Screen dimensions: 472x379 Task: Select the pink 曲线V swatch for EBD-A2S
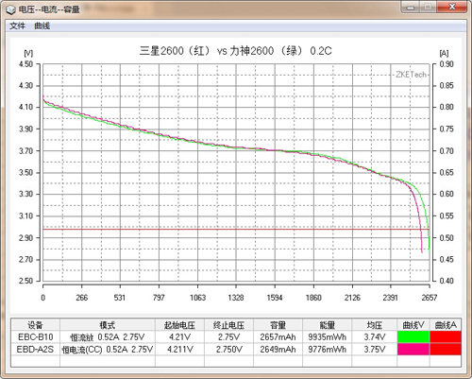413,349
